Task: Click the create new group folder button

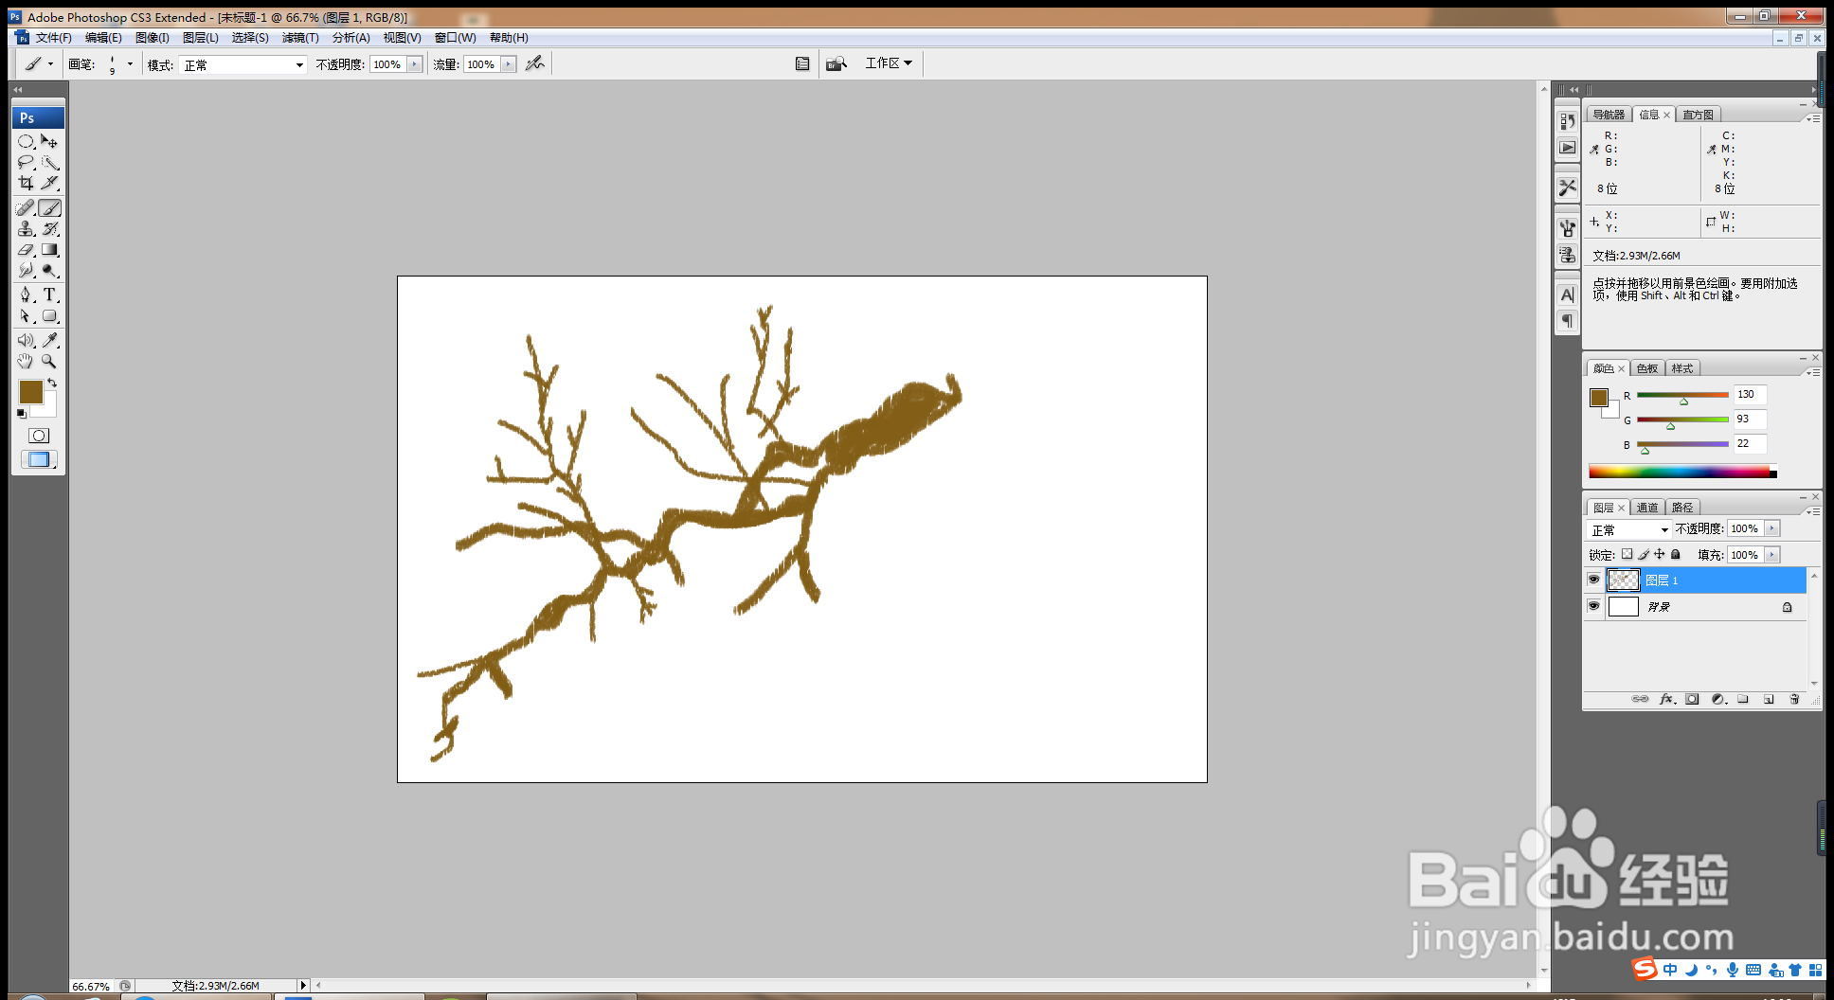Action: click(x=1743, y=699)
